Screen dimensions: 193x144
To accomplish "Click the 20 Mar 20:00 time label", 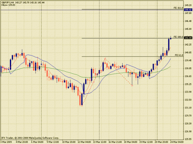I will click(x=162, y=142).
